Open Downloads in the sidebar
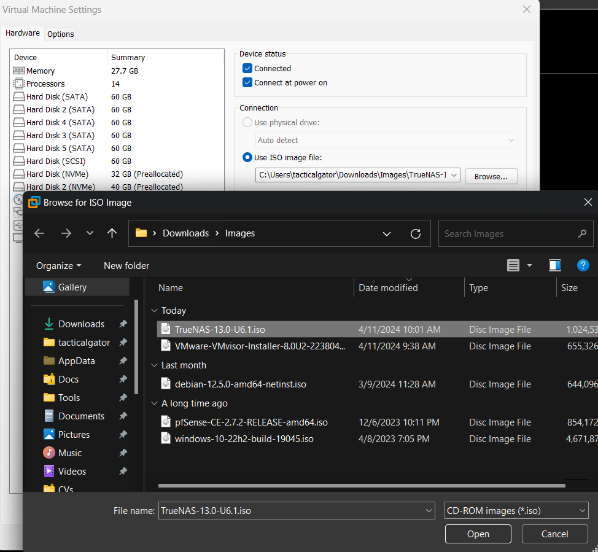Screen dimensions: 598x552 tap(81, 324)
